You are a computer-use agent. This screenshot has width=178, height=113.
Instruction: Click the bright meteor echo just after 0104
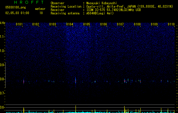click(x=76, y=81)
